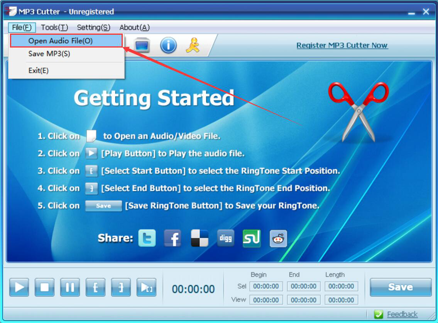Click the blue info toolbar icon

[168, 45]
